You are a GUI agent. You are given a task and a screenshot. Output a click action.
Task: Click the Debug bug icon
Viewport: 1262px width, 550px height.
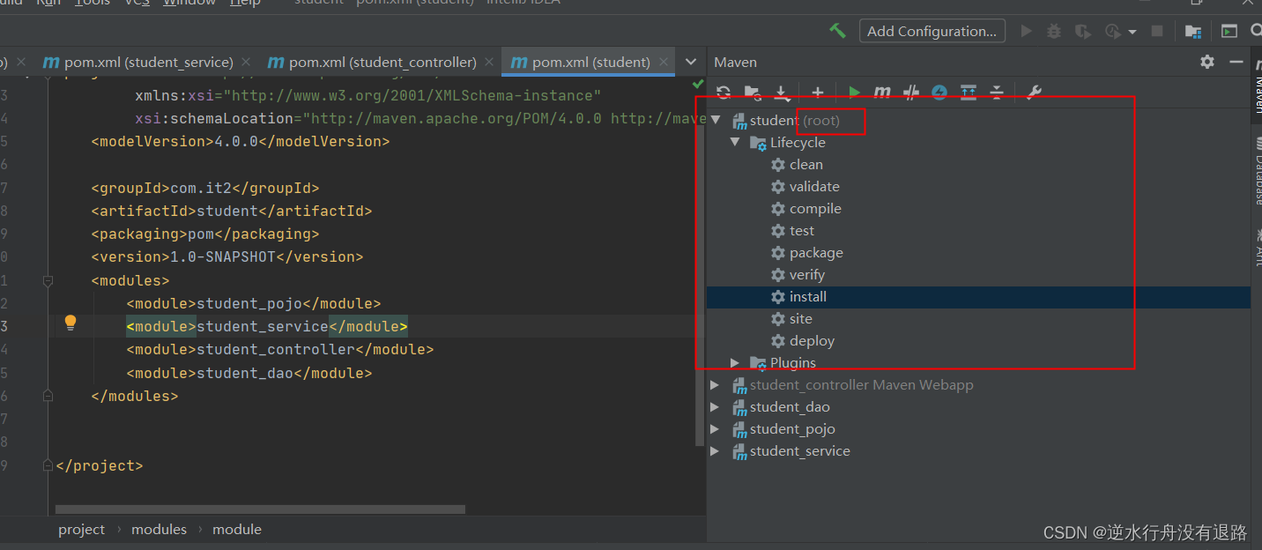[x=1054, y=31]
